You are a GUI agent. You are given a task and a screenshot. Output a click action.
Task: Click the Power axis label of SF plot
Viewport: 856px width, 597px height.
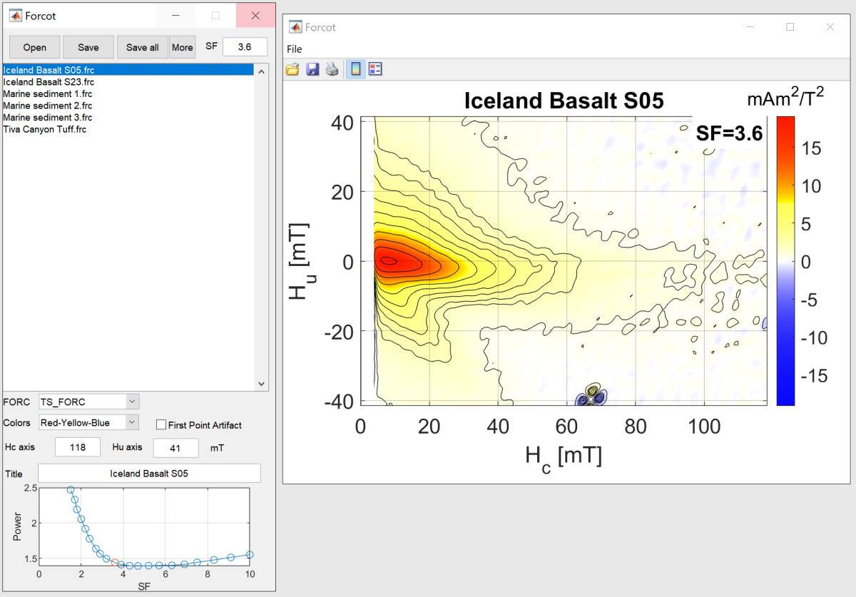(19, 526)
